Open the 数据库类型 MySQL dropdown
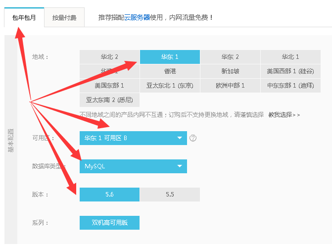 tap(133, 166)
